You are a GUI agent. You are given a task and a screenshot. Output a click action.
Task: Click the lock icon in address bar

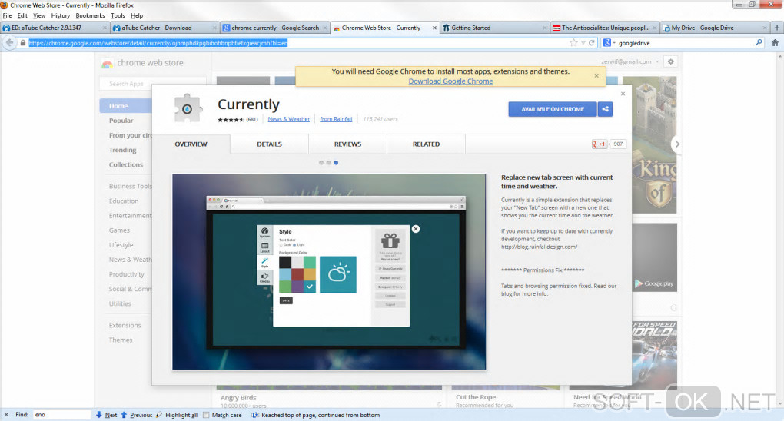[22, 43]
